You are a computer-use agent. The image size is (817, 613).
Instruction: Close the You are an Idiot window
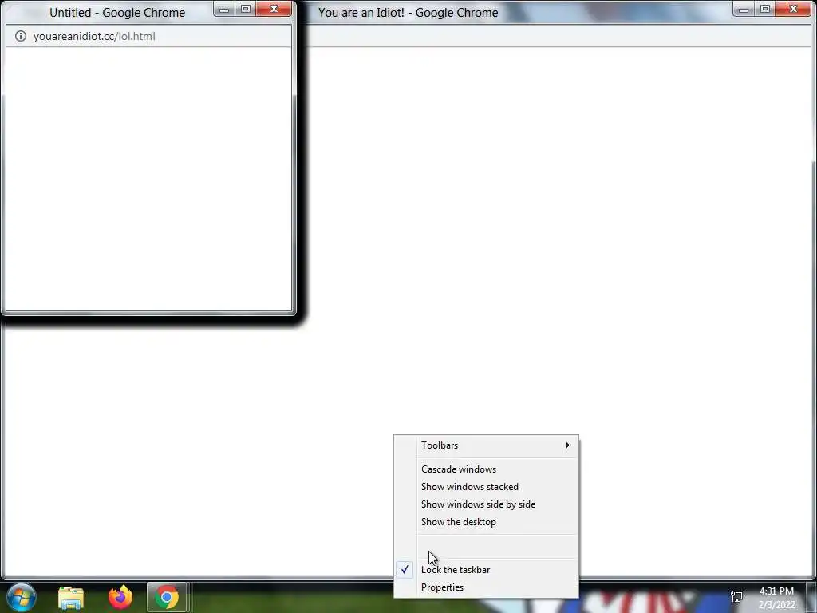tap(793, 9)
